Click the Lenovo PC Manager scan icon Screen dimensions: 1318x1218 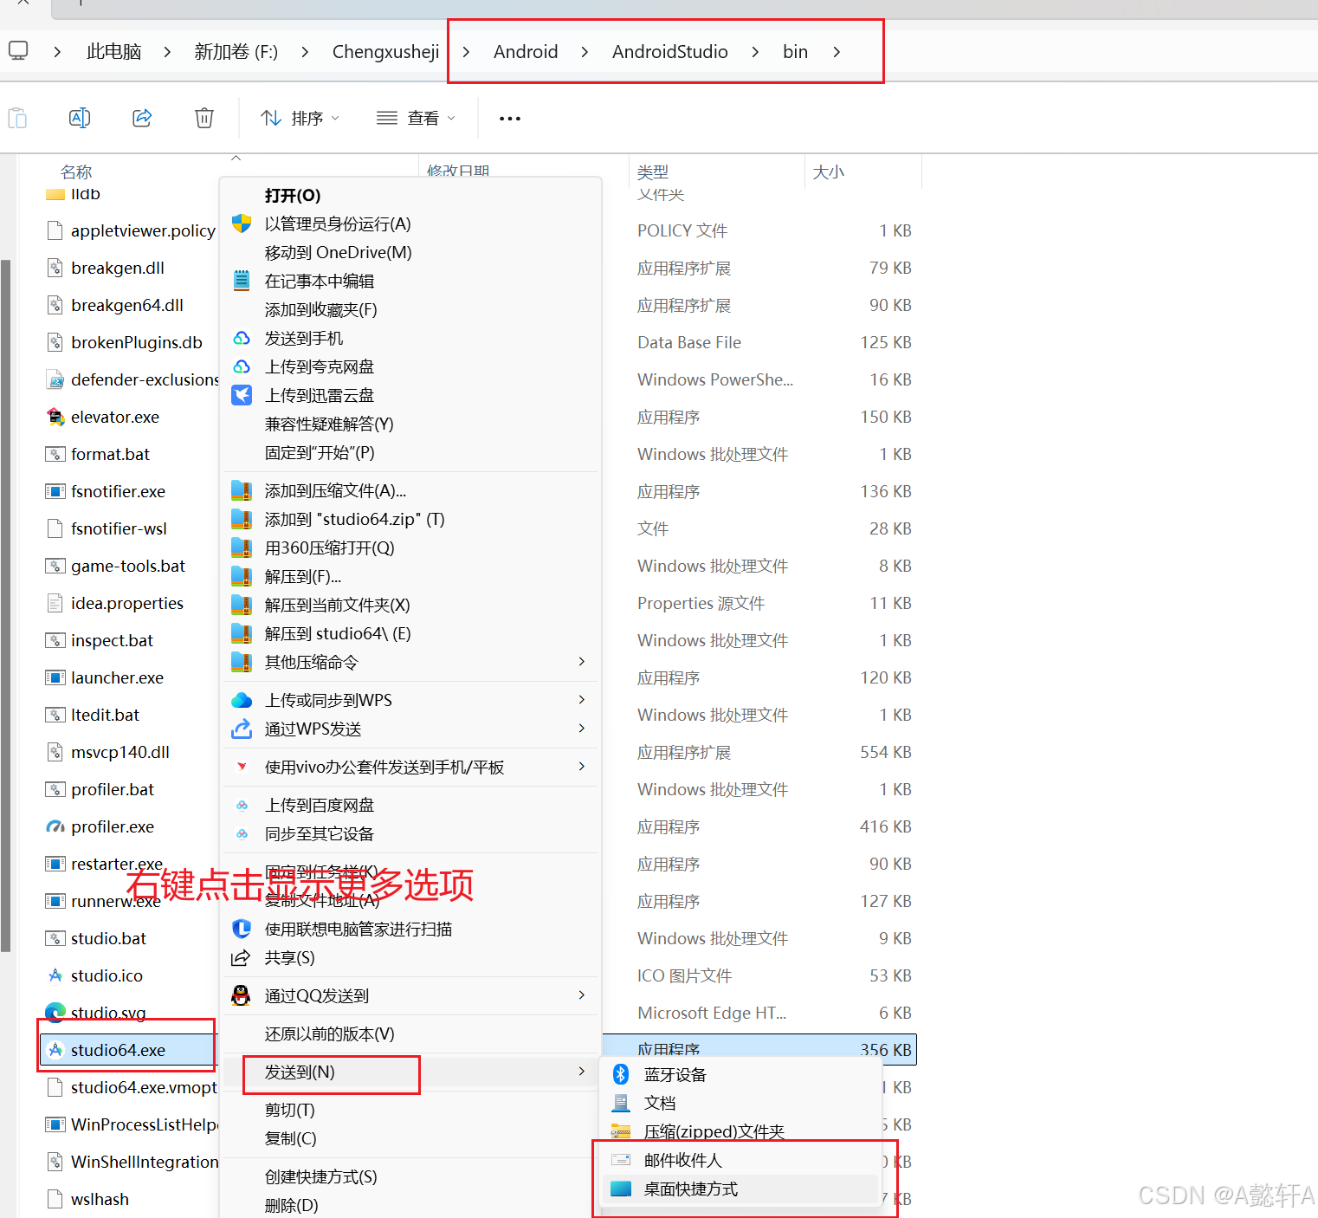242,929
